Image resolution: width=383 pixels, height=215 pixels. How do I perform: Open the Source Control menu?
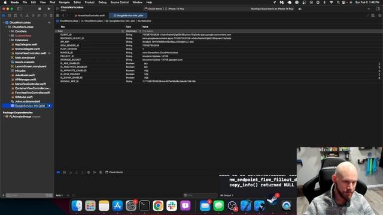120,2
